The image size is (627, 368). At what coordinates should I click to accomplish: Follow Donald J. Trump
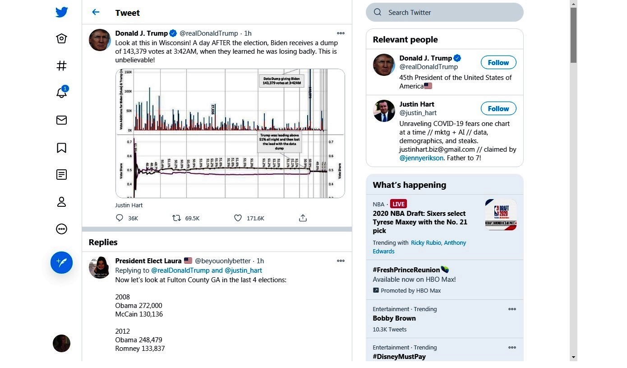tap(498, 62)
